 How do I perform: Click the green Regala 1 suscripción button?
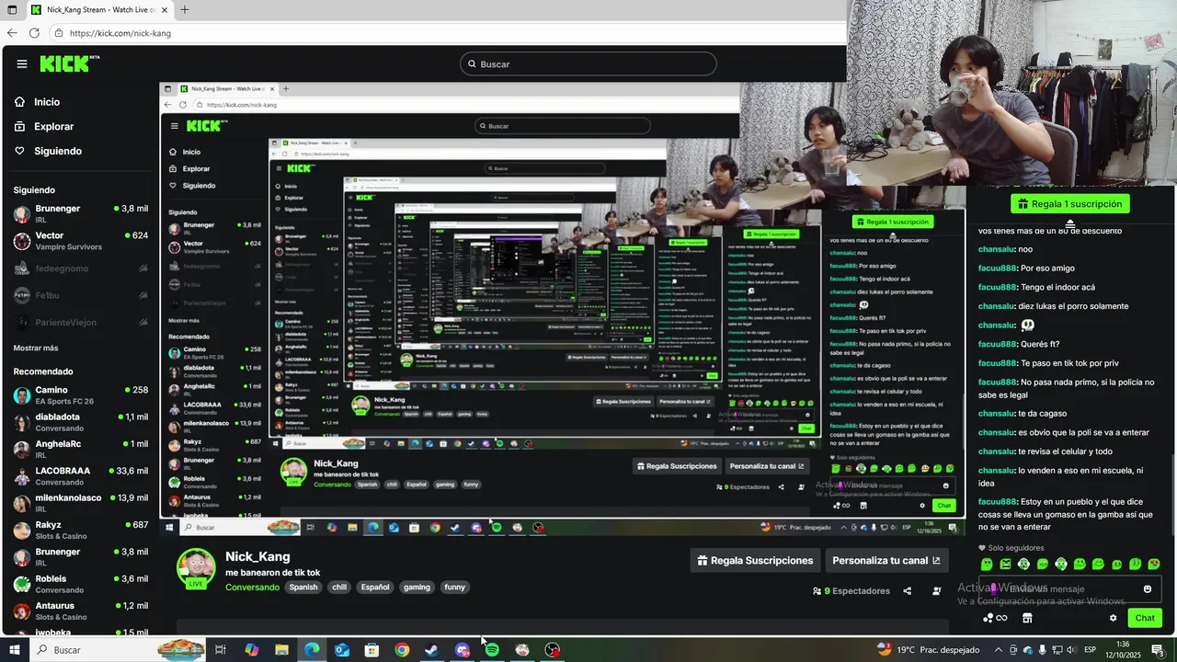(1070, 204)
